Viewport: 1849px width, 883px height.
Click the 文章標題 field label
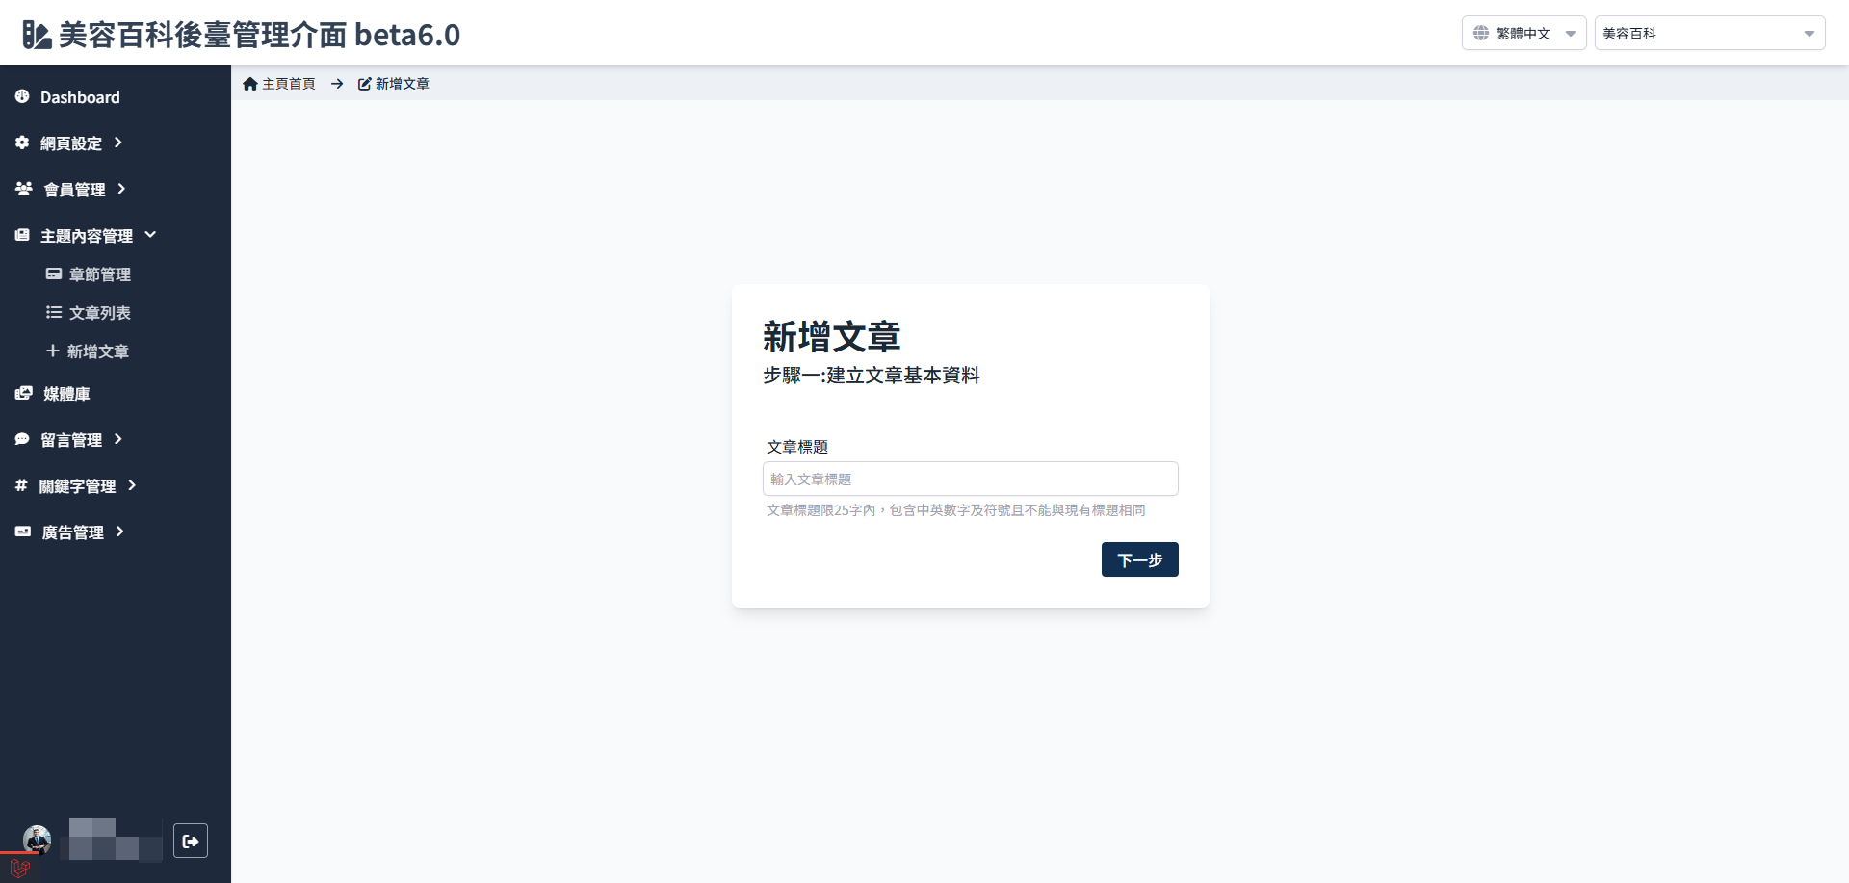[x=797, y=447]
